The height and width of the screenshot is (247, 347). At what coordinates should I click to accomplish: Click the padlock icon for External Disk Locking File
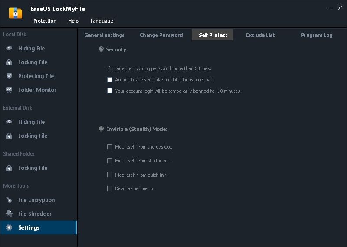[9, 136]
